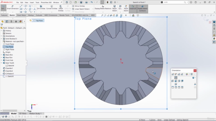This screenshot has width=216, height=121.
Task: Click the search commands input field
Action: [174, 2]
